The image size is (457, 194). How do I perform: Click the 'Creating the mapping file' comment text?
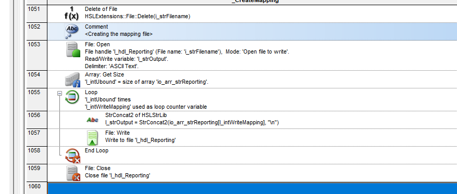(119, 34)
